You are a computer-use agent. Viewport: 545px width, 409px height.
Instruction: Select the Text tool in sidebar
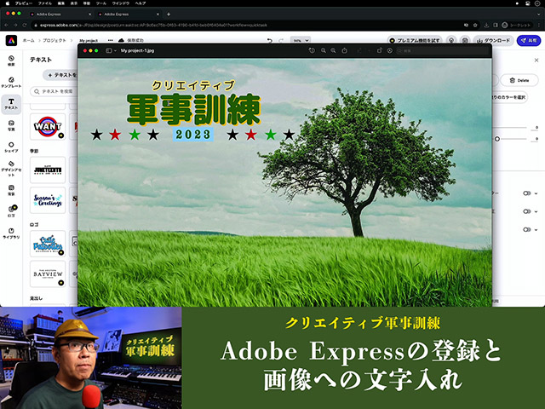pyautogui.click(x=11, y=104)
